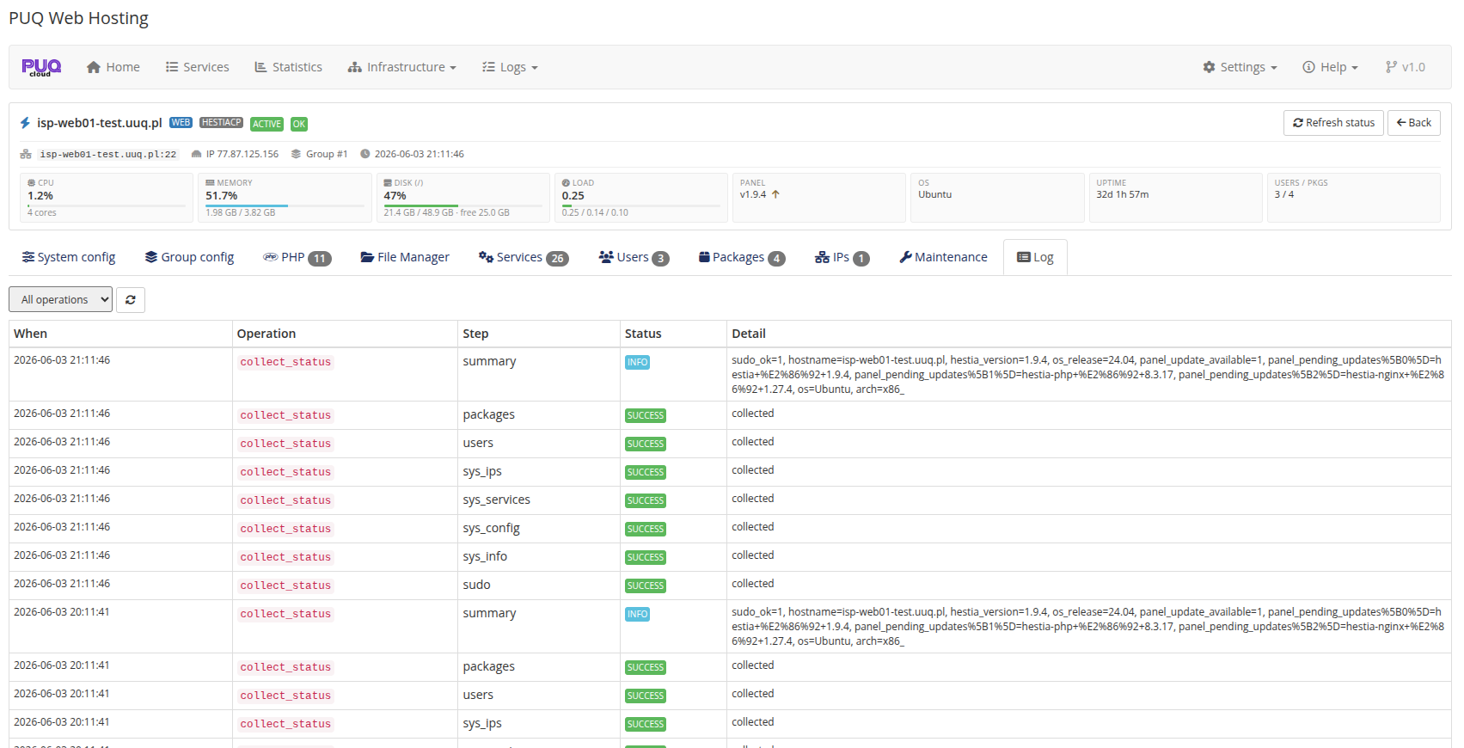Screen dimensions: 1464x748
Task: Open the Maintenance tab
Action: (x=943, y=257)
